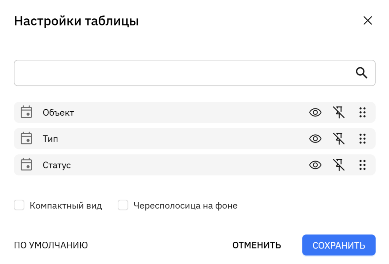Close the Настройки таблицы dialog

tap(368, 20)
